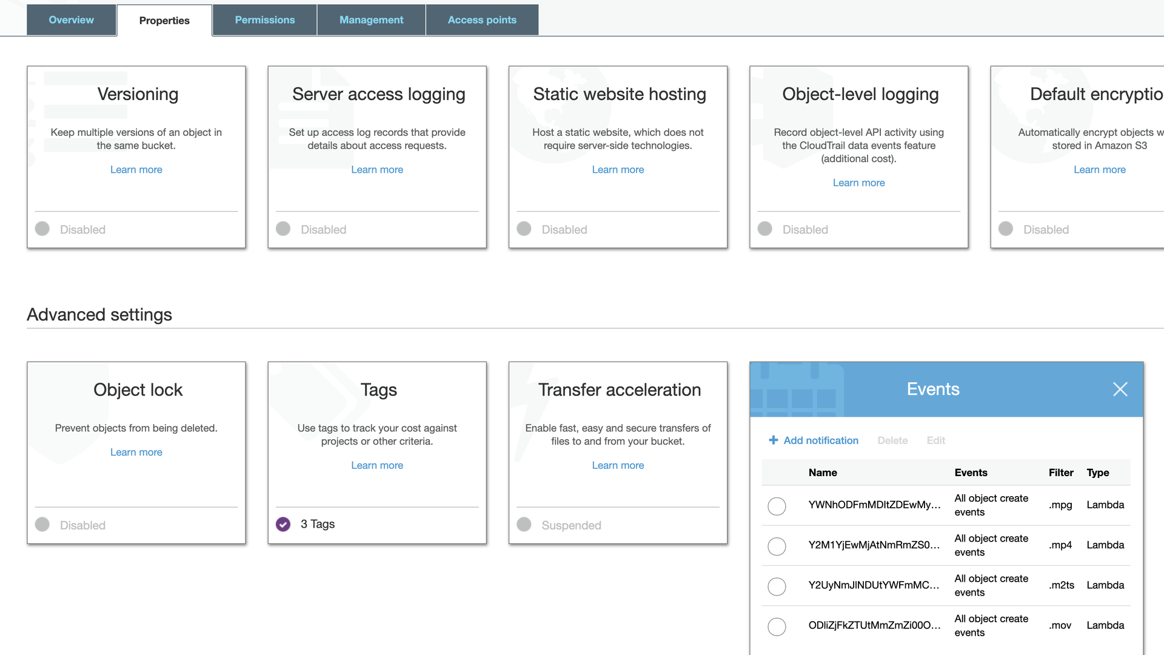
Task: Click the Versioning disabled status circle
Action: pyautogui.click(x=42, y=229)
